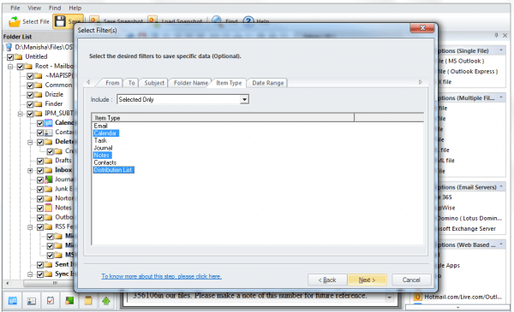
Task: Close the Select Filter(s) dialog
Action: pyautogui.click(x=422, y=28)
